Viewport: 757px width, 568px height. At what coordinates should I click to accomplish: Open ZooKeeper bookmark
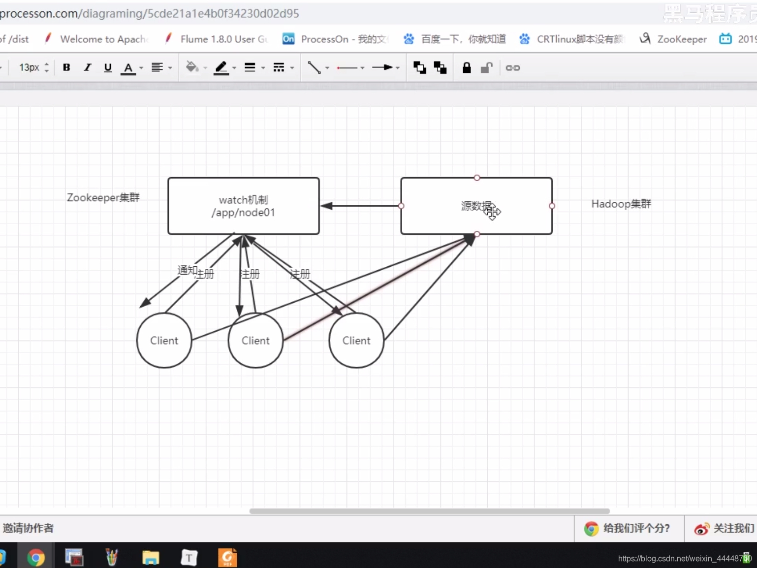pyautogui.click(x=673, y=39)
